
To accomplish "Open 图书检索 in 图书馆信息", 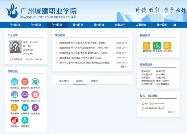I will [x=146, y=71].
